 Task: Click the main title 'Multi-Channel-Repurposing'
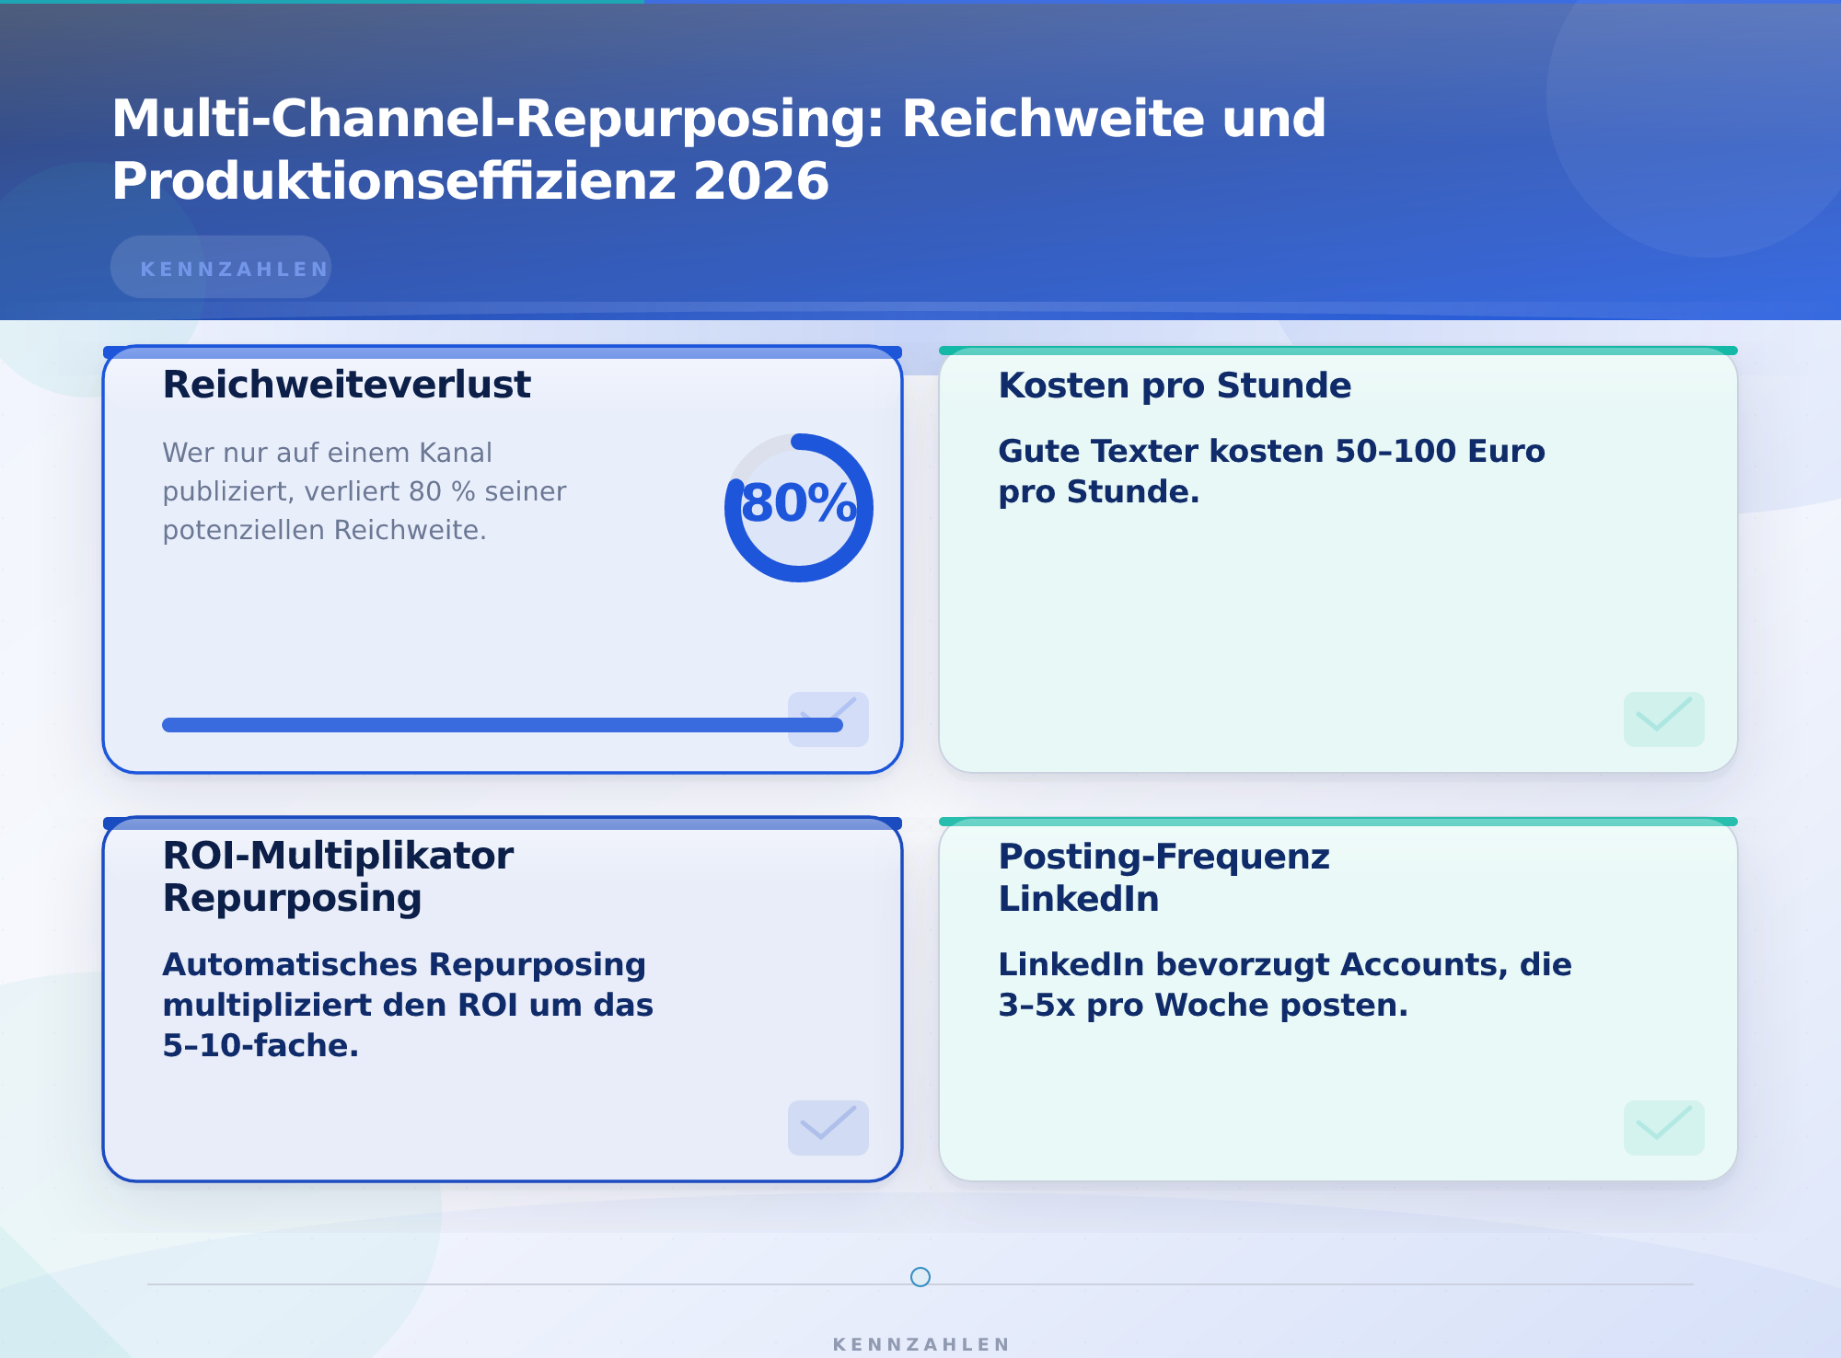point(498,119)
